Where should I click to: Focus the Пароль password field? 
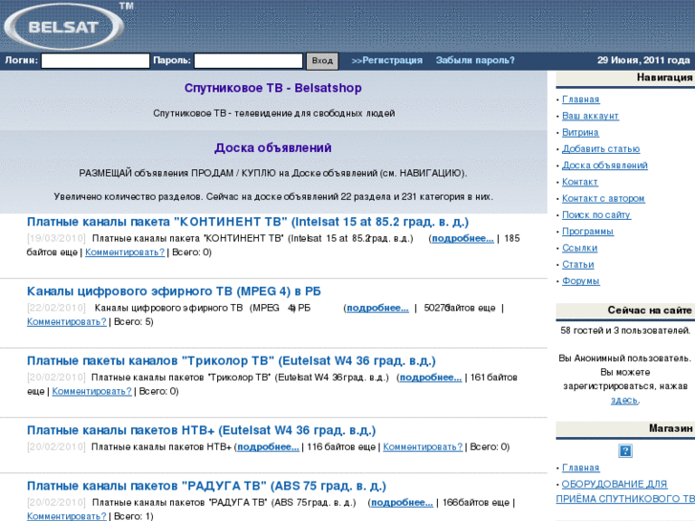click(x=249, y=61)
